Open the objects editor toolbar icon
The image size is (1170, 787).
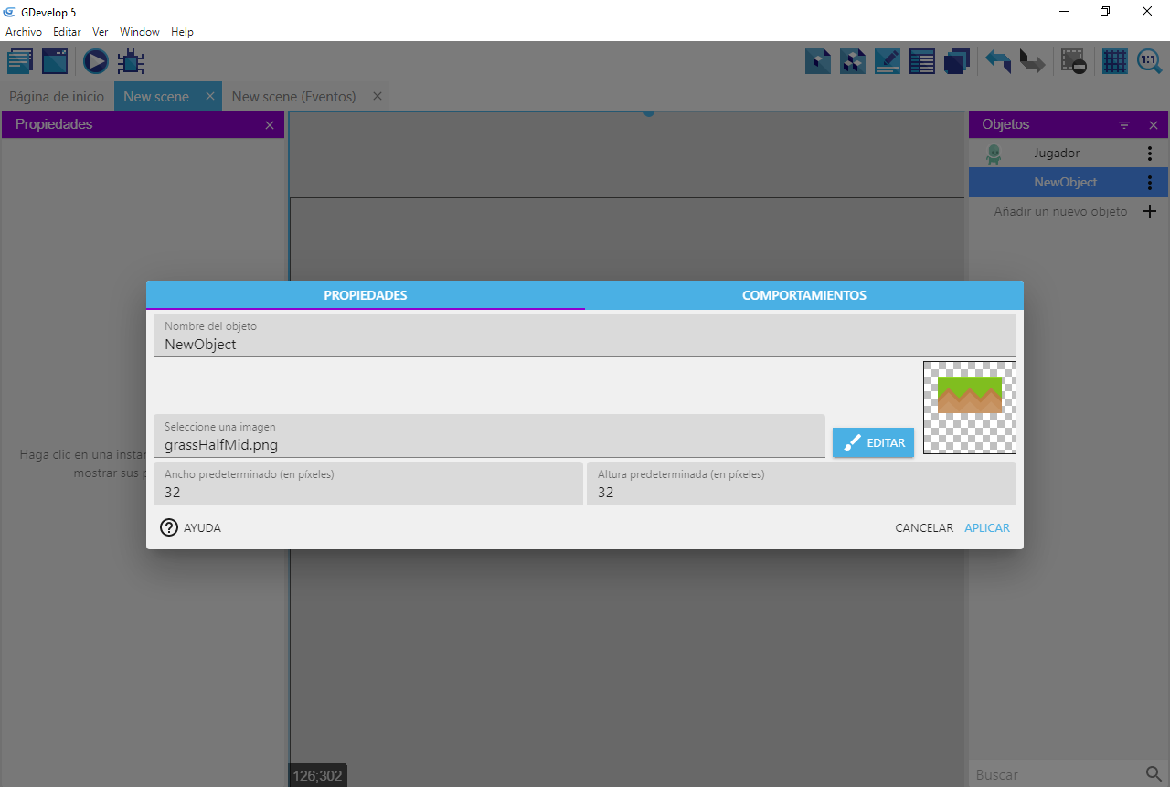pyautogui.click(x=818, y=62)
